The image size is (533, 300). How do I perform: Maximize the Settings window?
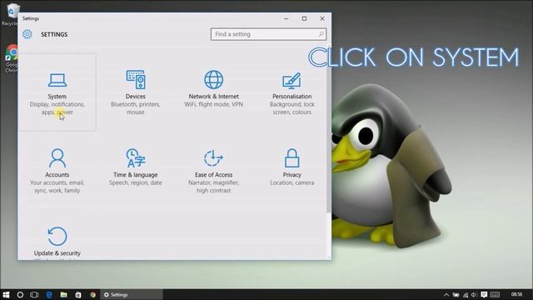tap(304, 18)
